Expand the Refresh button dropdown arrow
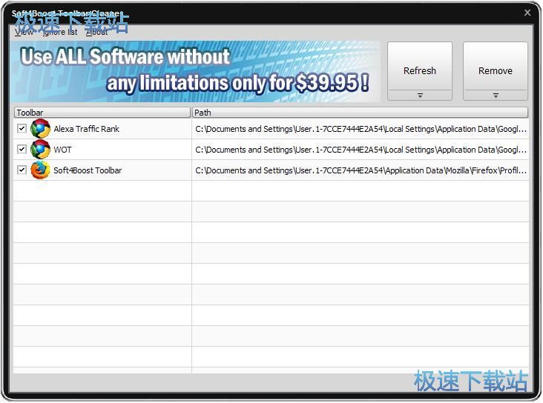Screen dimensions: 543x403 pos(420,96)
